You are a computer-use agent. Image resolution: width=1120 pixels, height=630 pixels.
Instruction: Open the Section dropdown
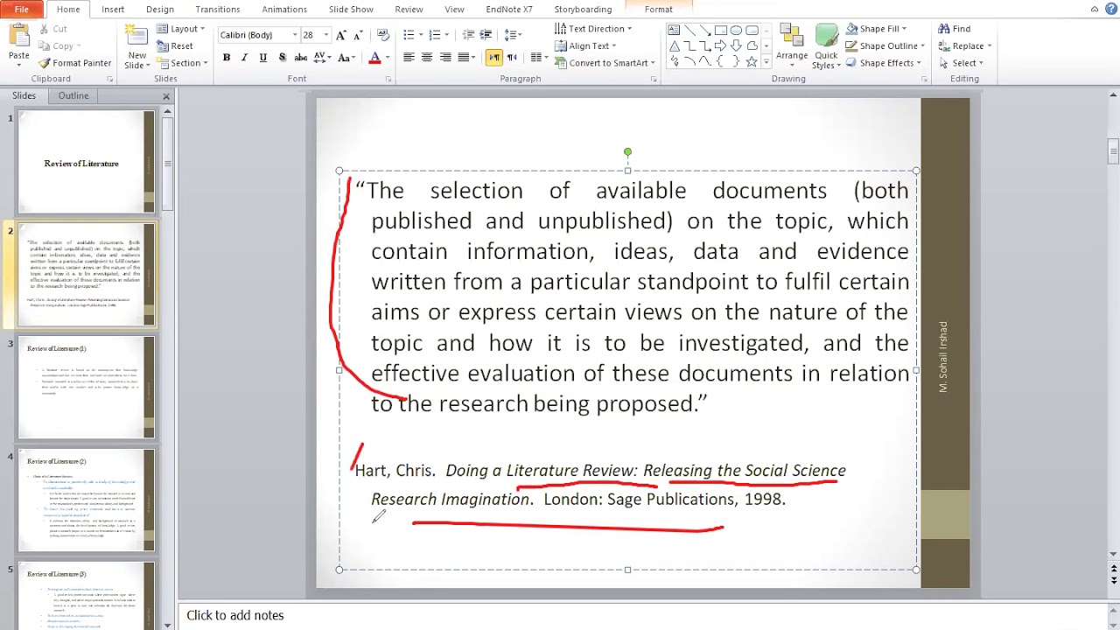click(183, 63)
